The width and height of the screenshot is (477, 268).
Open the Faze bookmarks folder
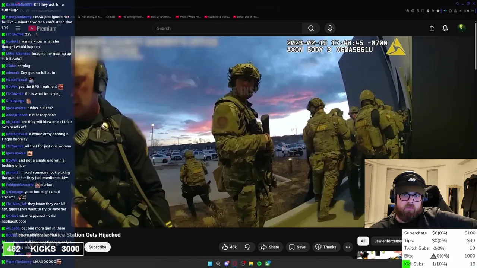pyautogui.click(x=111, y=17)
